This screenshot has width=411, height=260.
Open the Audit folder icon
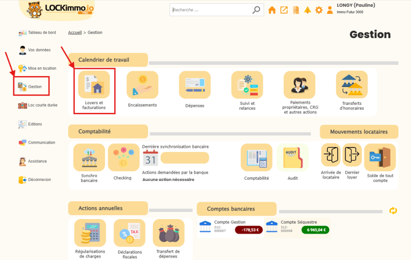coord(293,158)
